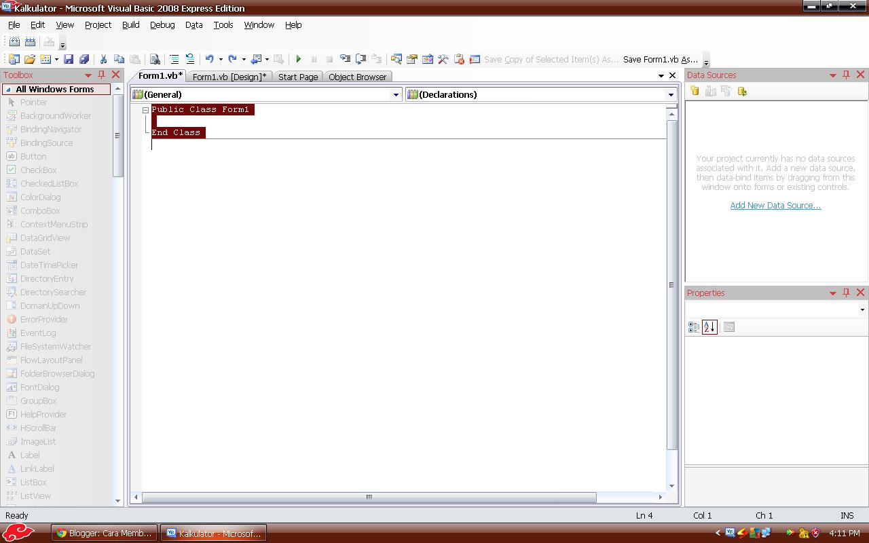Switch to the Start Page tab

click(x=298, y=77)
